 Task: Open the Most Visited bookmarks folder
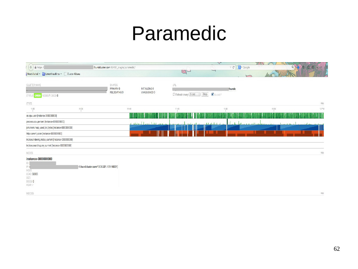click(33, 74)
